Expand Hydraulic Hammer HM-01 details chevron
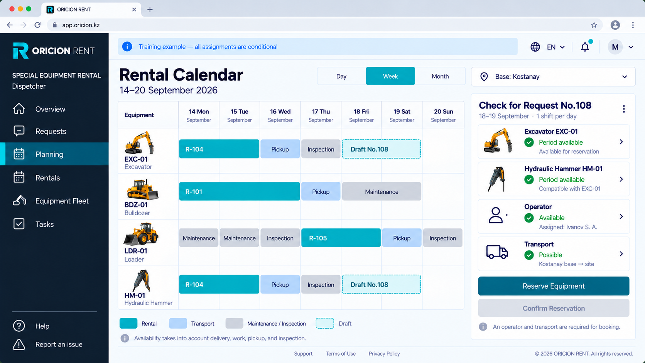The width and height of the screenshot is (645, 363). [x=621, y=179]
